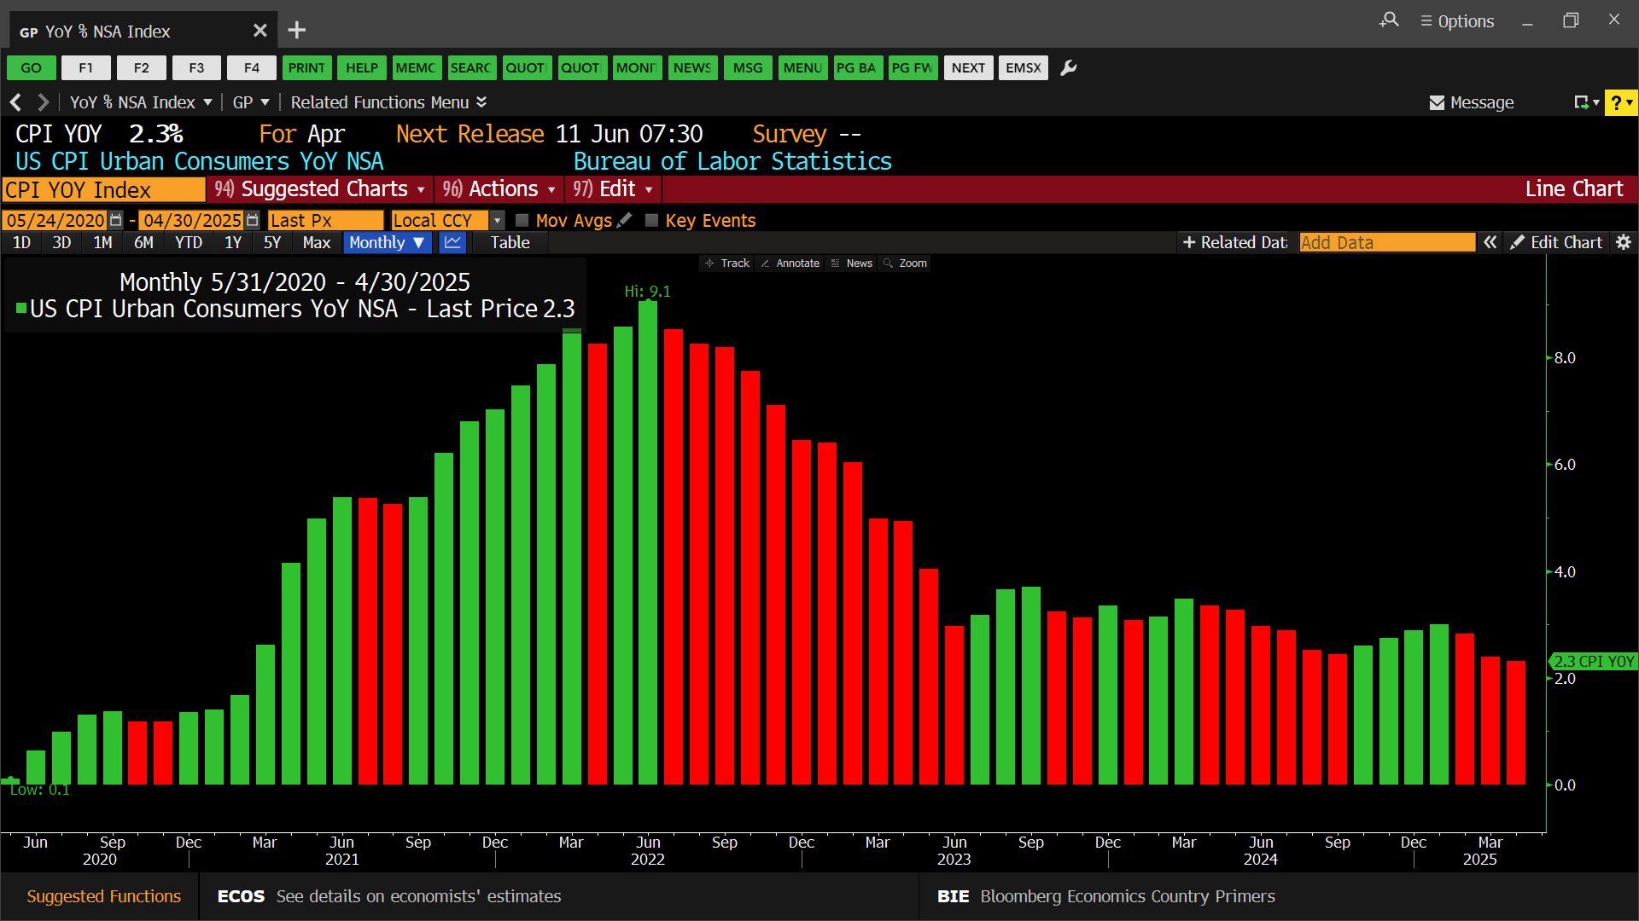Click the Table view button

tap(510, 243)
